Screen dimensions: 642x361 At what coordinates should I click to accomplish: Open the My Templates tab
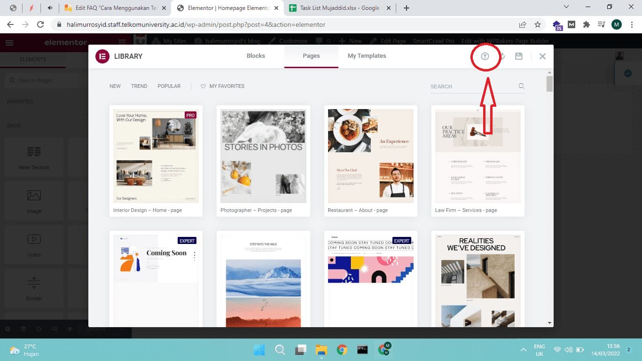click(x=367, y=55)
